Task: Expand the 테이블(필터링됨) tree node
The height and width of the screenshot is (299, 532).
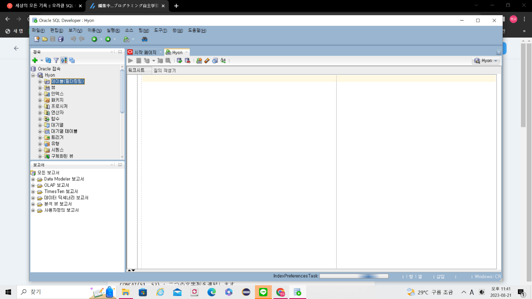Action: (x=40, y=81)
